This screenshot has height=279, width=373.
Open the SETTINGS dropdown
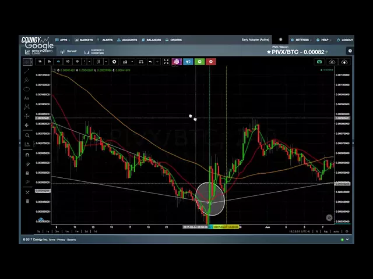301,40
